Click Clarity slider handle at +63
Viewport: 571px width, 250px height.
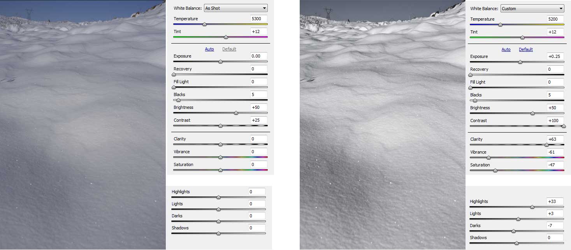546,145
